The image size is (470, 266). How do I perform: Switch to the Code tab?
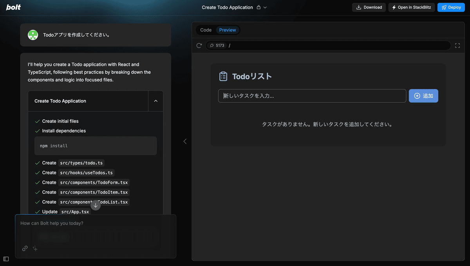pos(206,30)
